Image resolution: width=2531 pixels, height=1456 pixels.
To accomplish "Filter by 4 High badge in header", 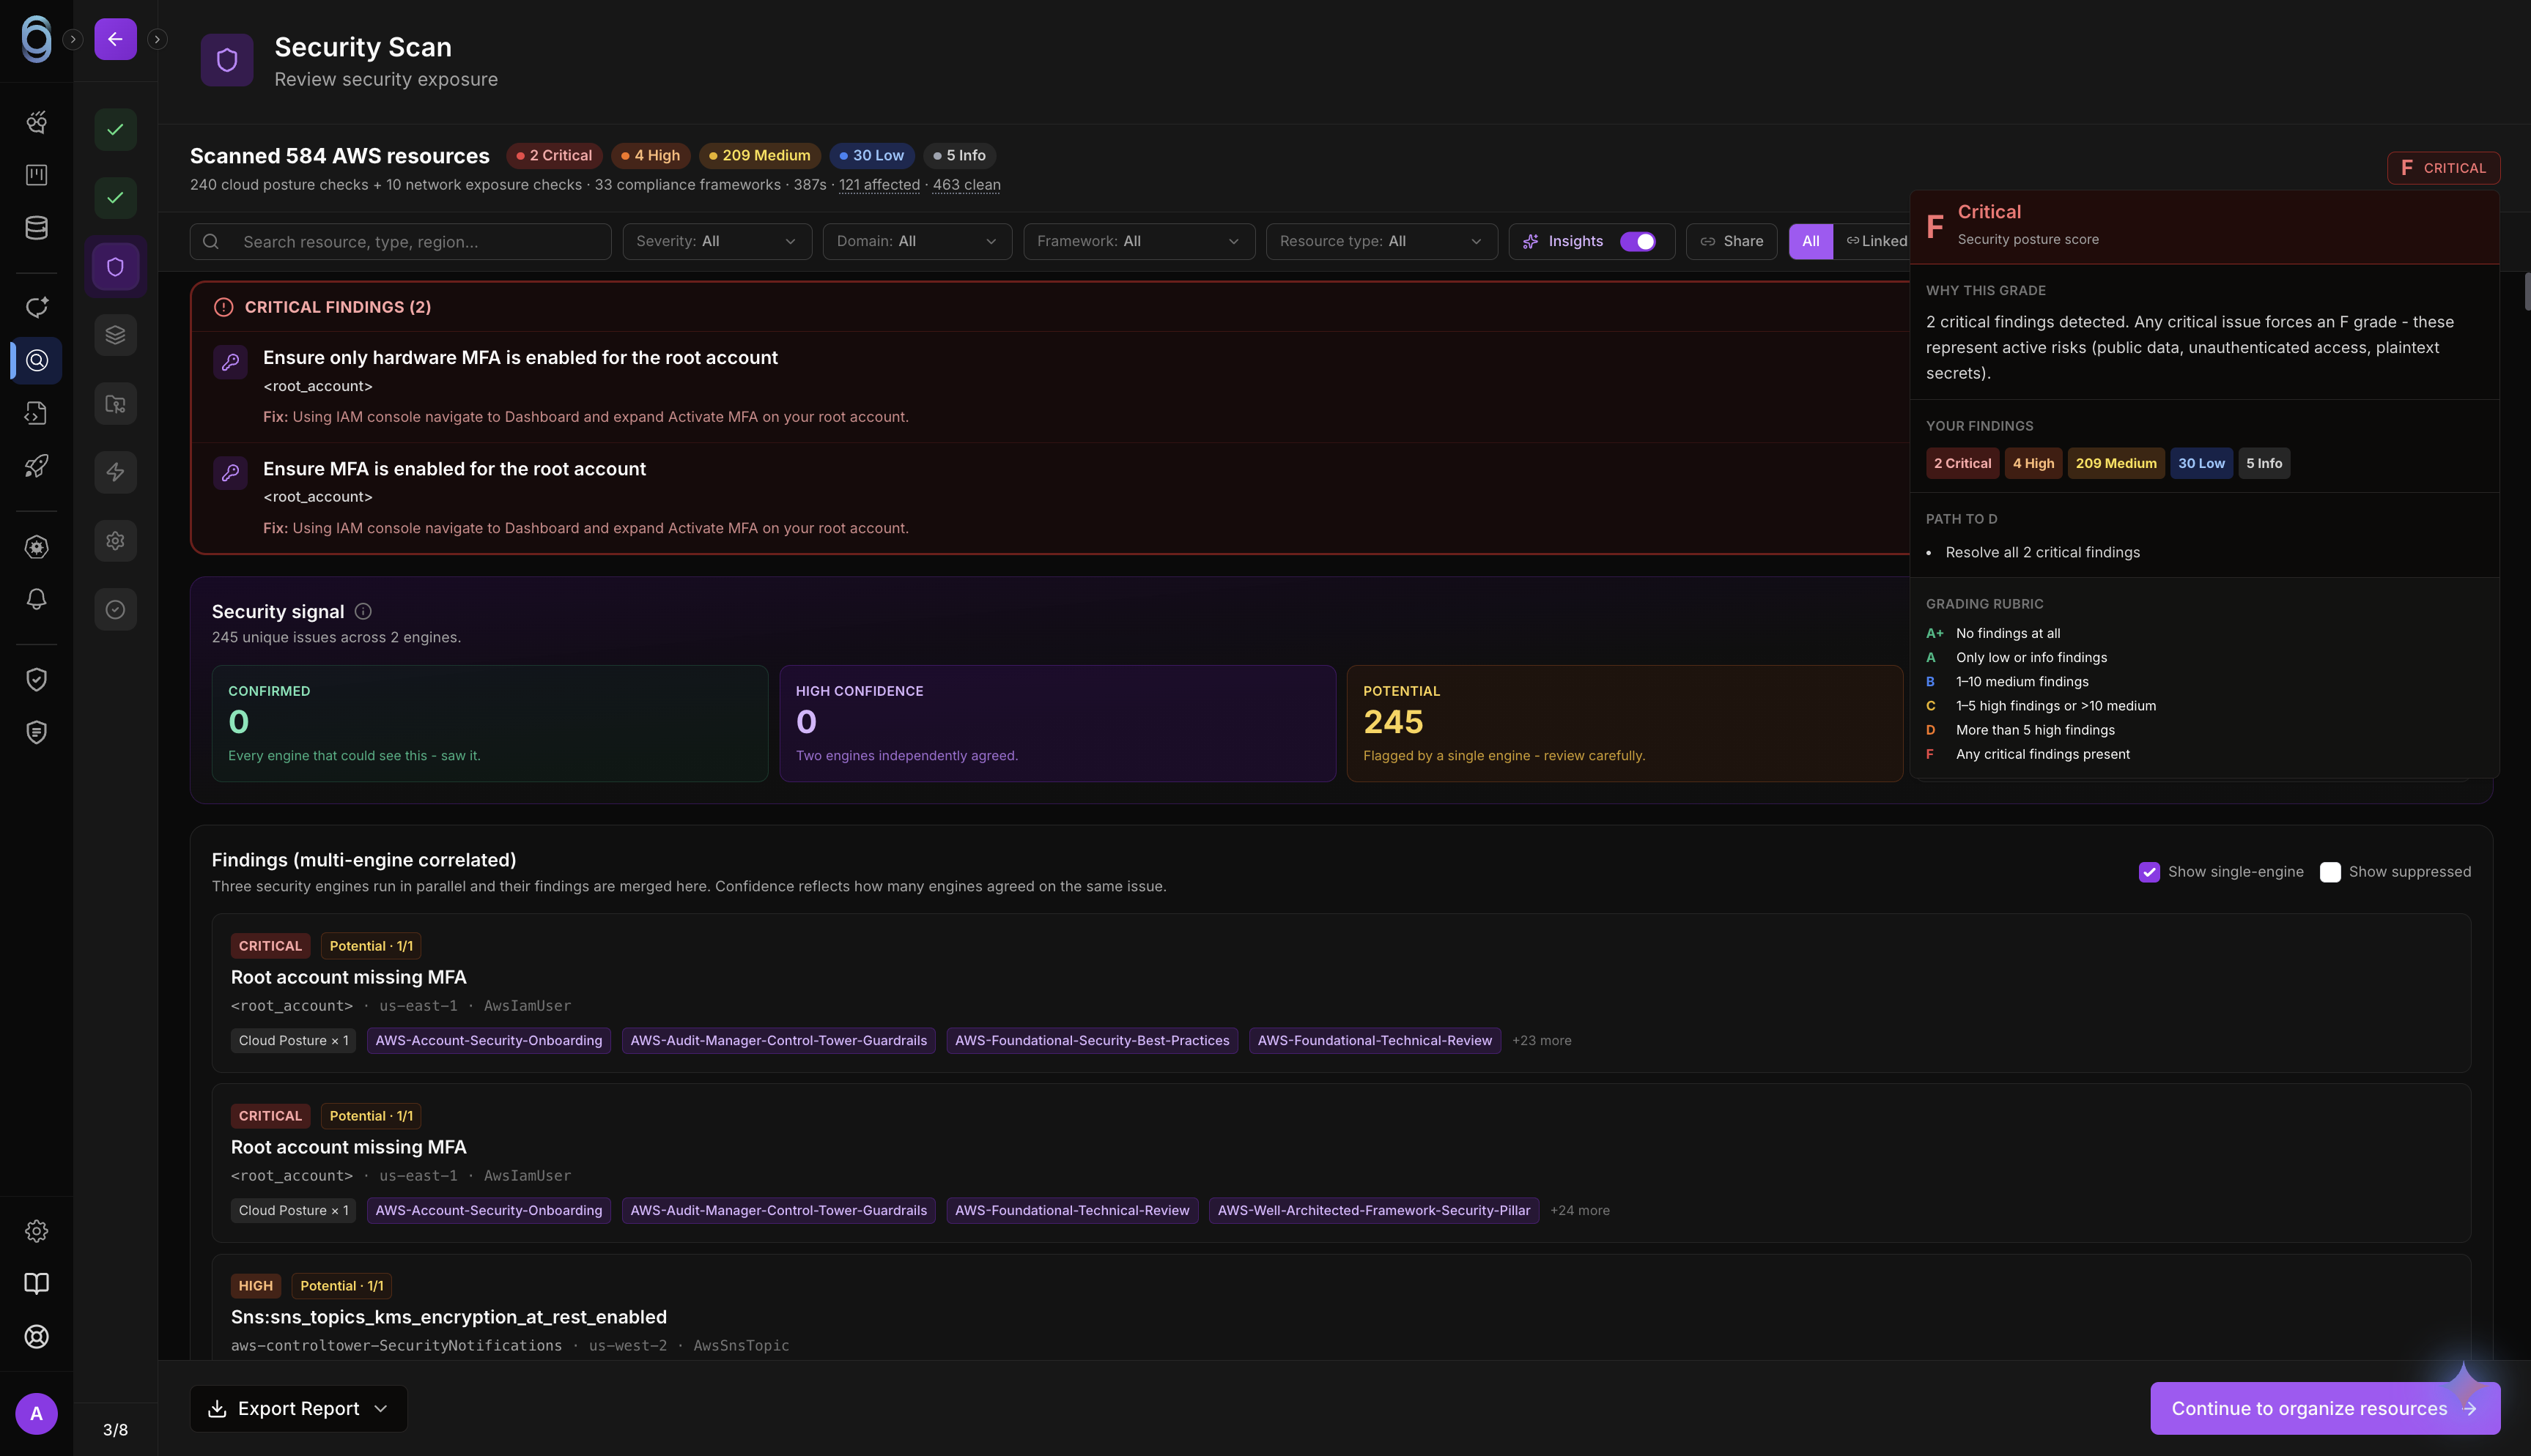I will click(650, 155).
